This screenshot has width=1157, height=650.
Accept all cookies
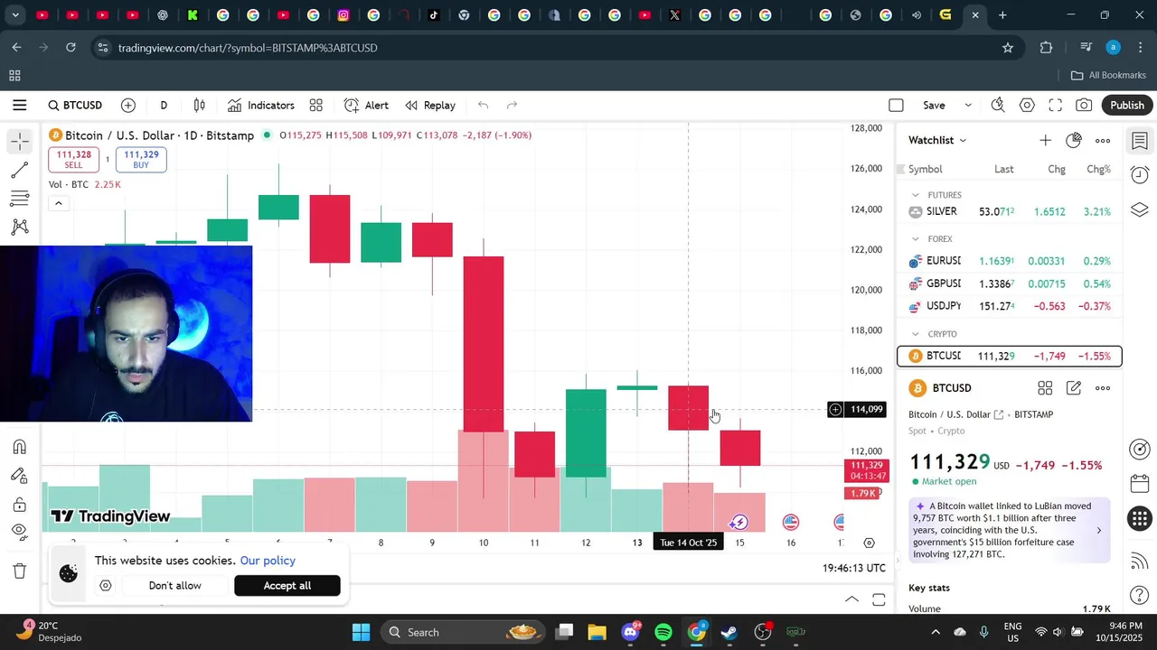(x=287, y=586)
